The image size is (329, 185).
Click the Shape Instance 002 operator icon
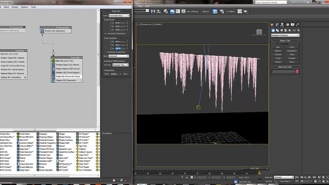(53, 68)
